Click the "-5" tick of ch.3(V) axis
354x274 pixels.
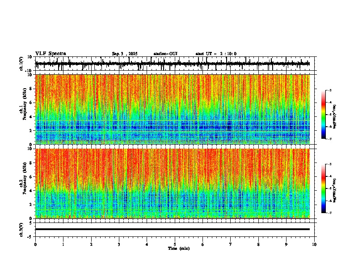point(30,237)
